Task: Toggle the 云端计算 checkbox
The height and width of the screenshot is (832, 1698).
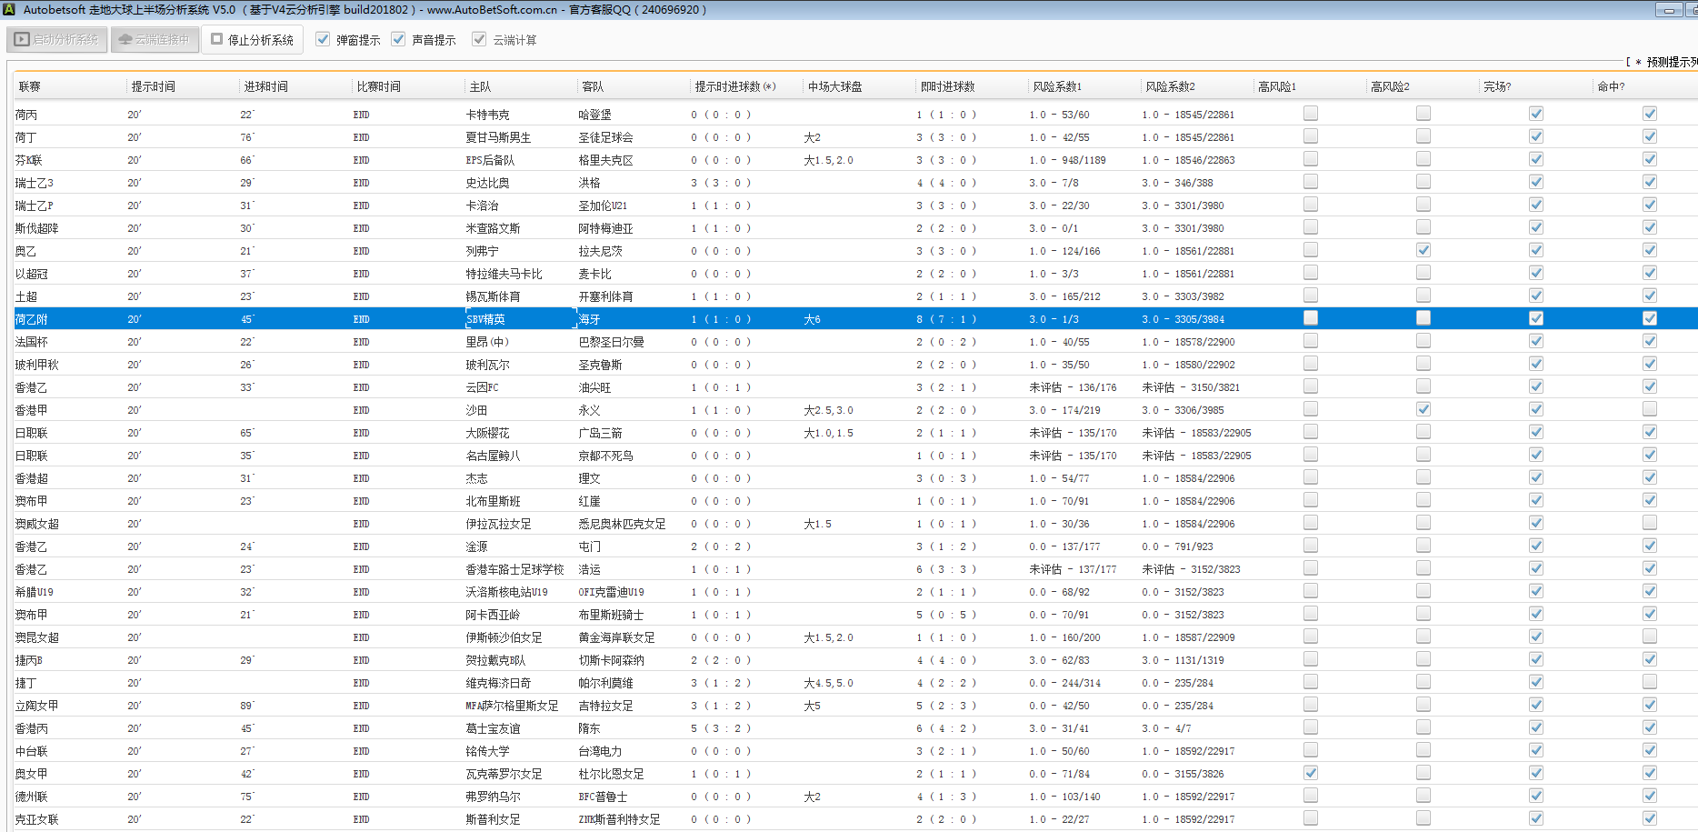Action: pyautogui.click(x=479, y=39)
